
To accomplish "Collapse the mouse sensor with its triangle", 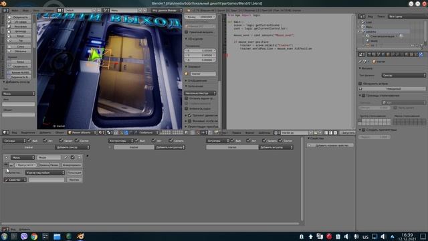I will [x=6, y=157].
